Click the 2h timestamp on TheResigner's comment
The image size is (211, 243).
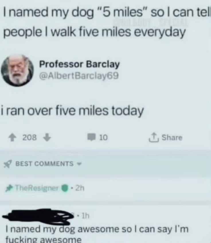pos(80,188)
